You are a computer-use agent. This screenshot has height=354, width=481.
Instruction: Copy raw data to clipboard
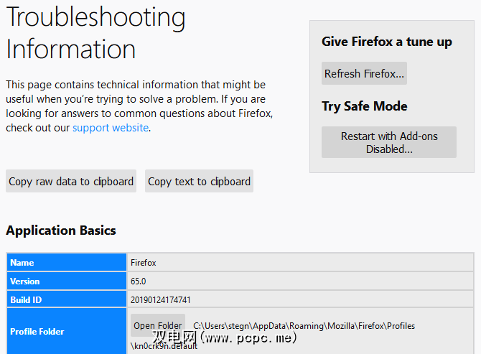point(71,182)
